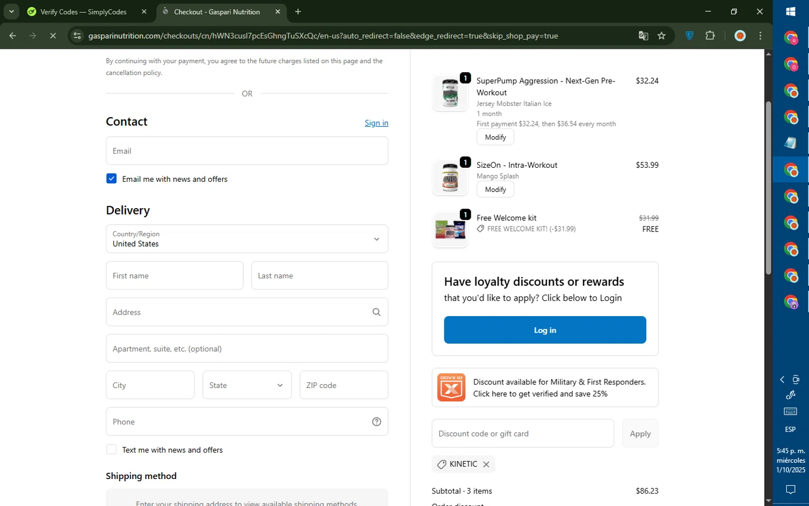Open the extensions puzzle icon
This screenshot has width=809, height=506.
[710, 36]
